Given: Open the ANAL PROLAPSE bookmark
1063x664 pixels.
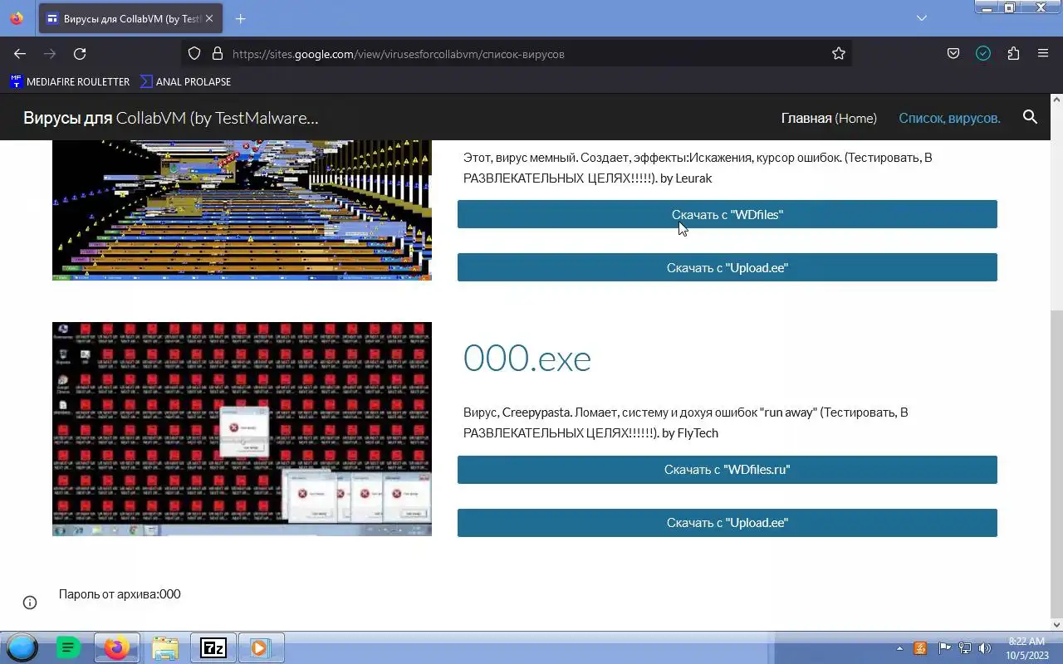Looking at the screenshot, I should (186, 81).
